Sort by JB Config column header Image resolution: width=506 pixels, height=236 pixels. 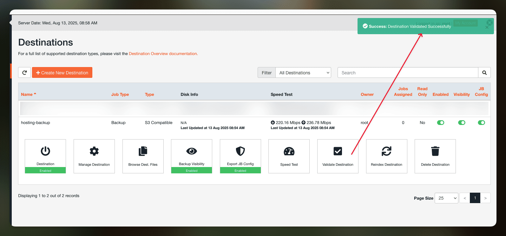click(481, 91)
